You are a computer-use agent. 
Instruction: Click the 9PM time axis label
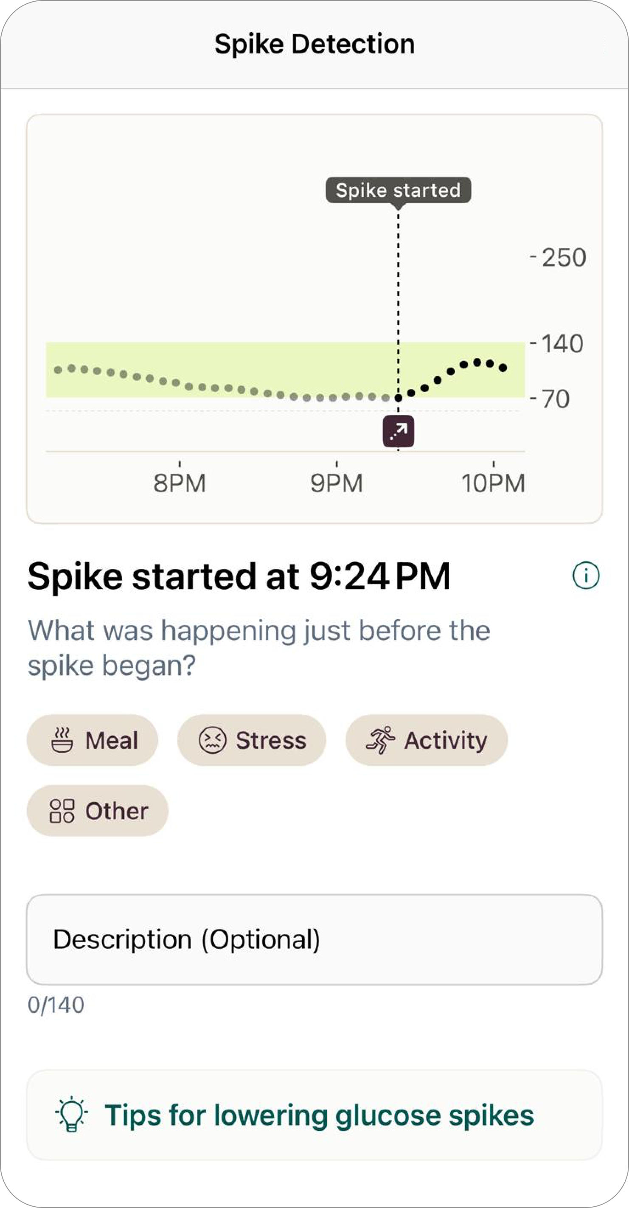point(336,483)
